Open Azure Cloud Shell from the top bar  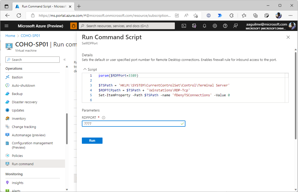point(184,26)
